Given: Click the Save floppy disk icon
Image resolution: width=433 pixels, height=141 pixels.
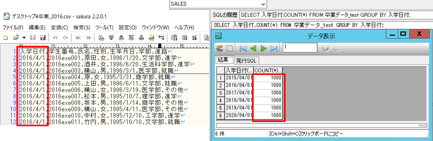Looking at the screenshot, I should click(32, 37).
